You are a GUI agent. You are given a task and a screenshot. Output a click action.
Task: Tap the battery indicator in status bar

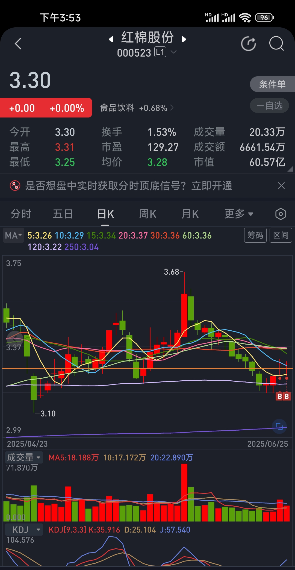(265, 18)
